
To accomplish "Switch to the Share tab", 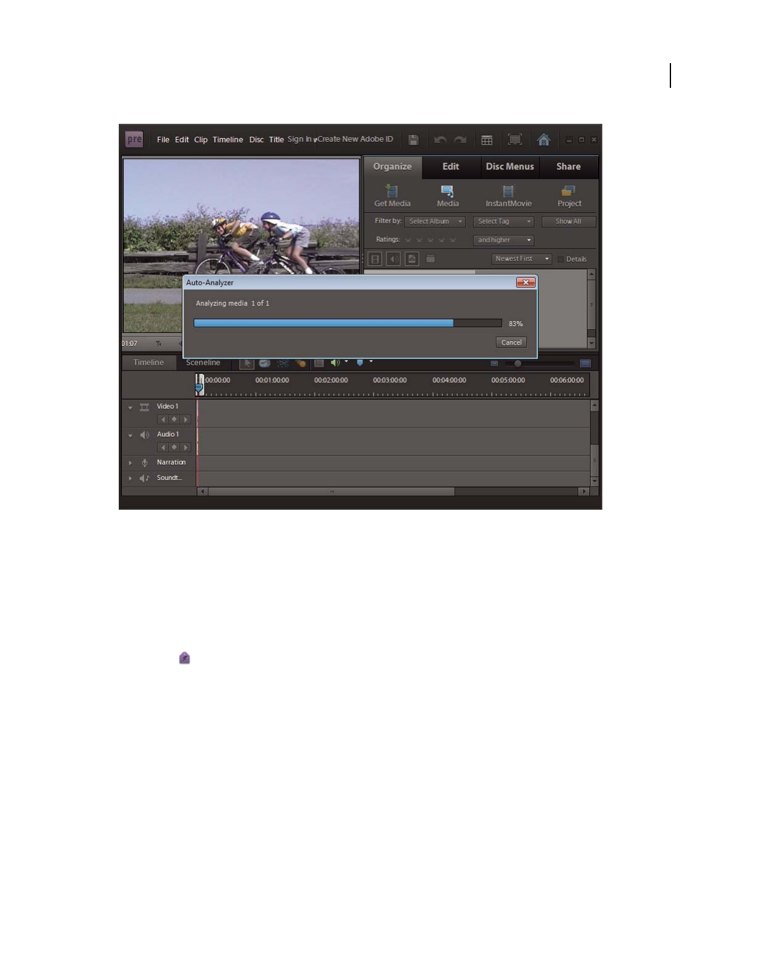I will coord(568,167).
